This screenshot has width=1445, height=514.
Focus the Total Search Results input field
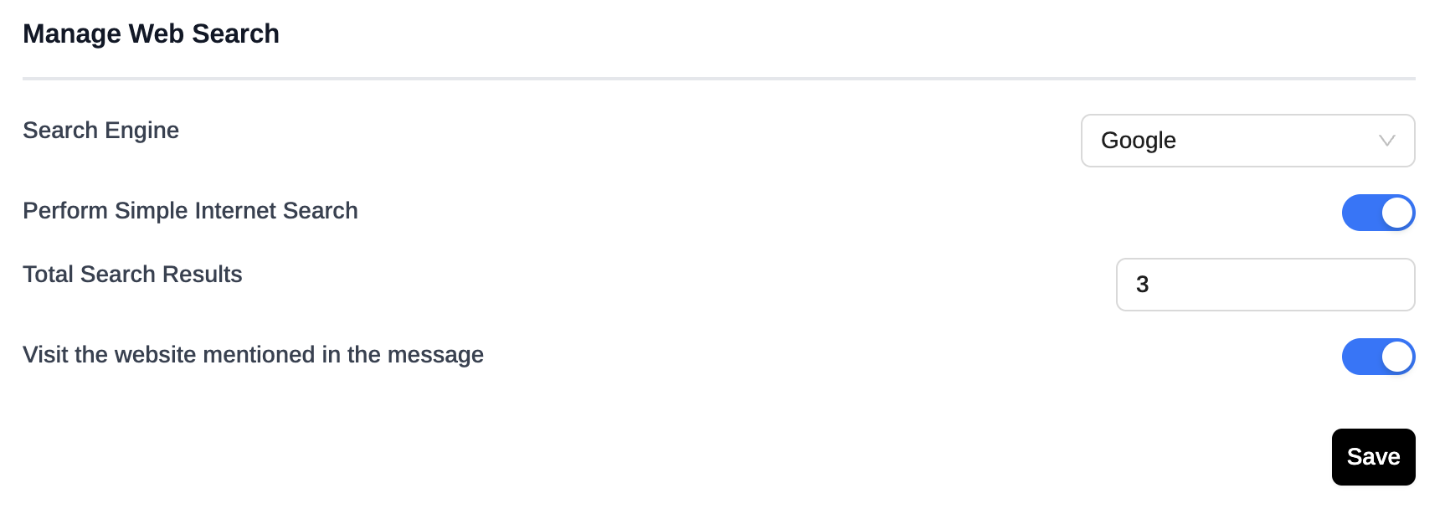point(1265,285)
